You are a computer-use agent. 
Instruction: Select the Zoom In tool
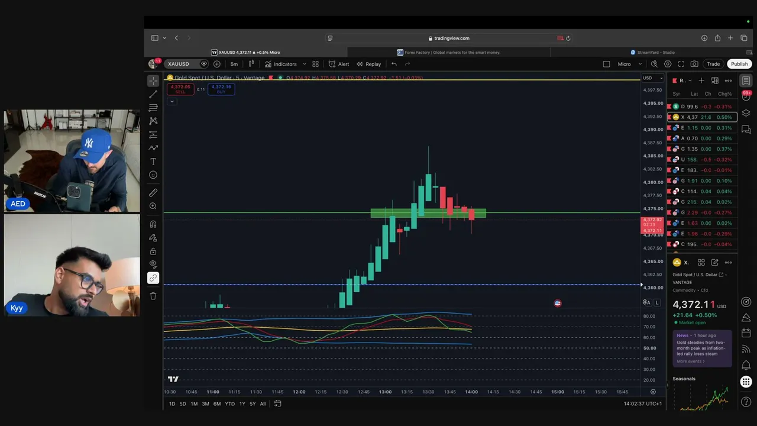[153, 206]
